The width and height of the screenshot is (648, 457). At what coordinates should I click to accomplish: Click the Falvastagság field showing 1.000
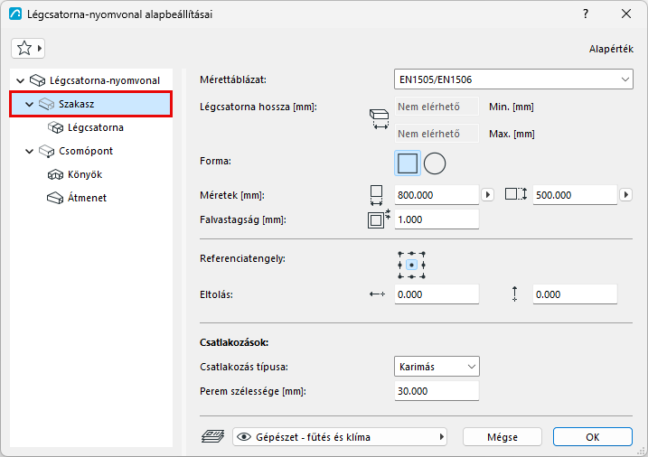437,219
